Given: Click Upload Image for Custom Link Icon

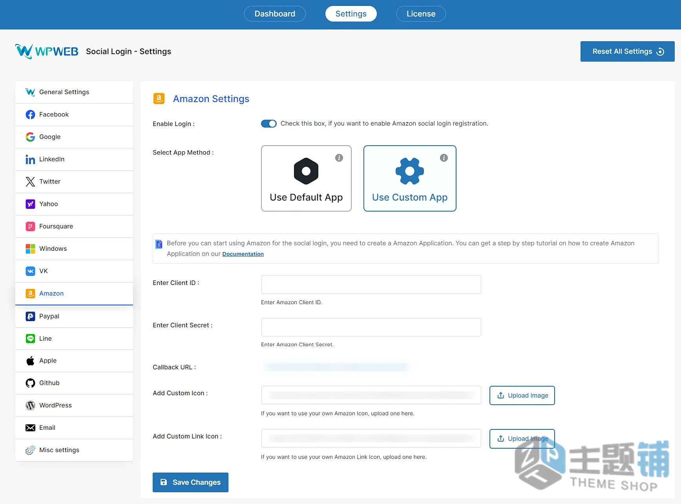Looking at the screenshot, I should click(522, 438).
